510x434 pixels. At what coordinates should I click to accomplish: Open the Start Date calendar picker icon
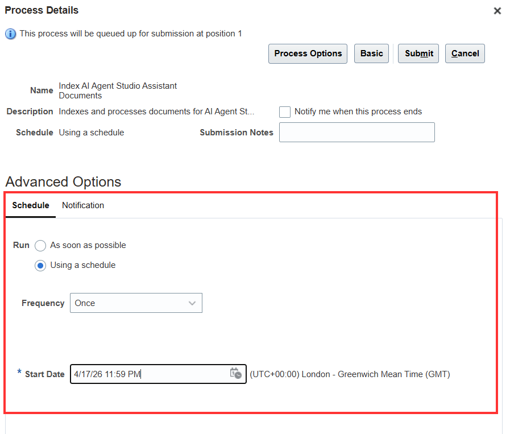235,374
